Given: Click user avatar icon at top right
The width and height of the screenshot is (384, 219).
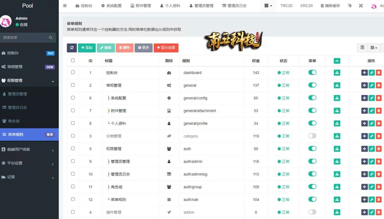Looking at the screenshot, I should (x=374, y=6).
